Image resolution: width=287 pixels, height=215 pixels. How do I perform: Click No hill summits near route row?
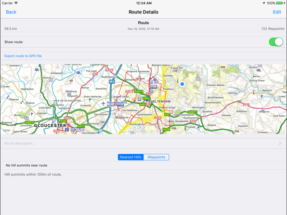pyautogui.click(x=143, y=165)
